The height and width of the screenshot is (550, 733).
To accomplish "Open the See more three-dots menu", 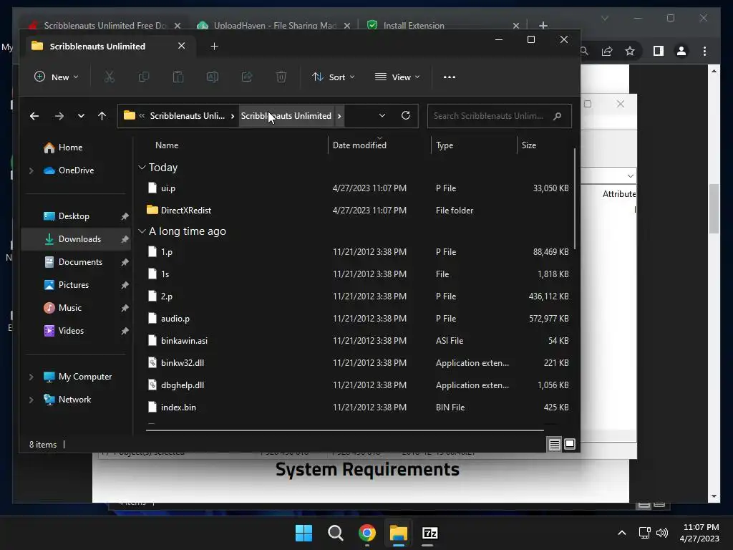I will [450, 77].
